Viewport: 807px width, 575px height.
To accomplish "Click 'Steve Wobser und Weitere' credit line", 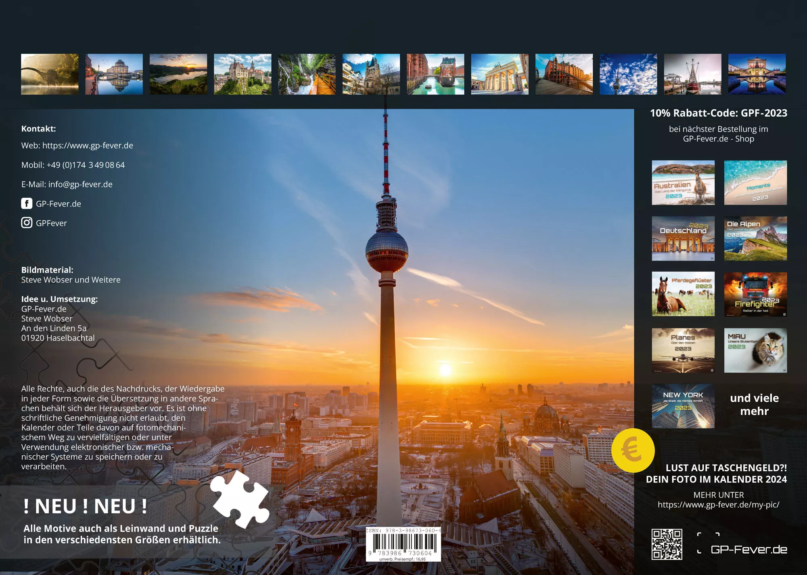I will coord(71,280).
